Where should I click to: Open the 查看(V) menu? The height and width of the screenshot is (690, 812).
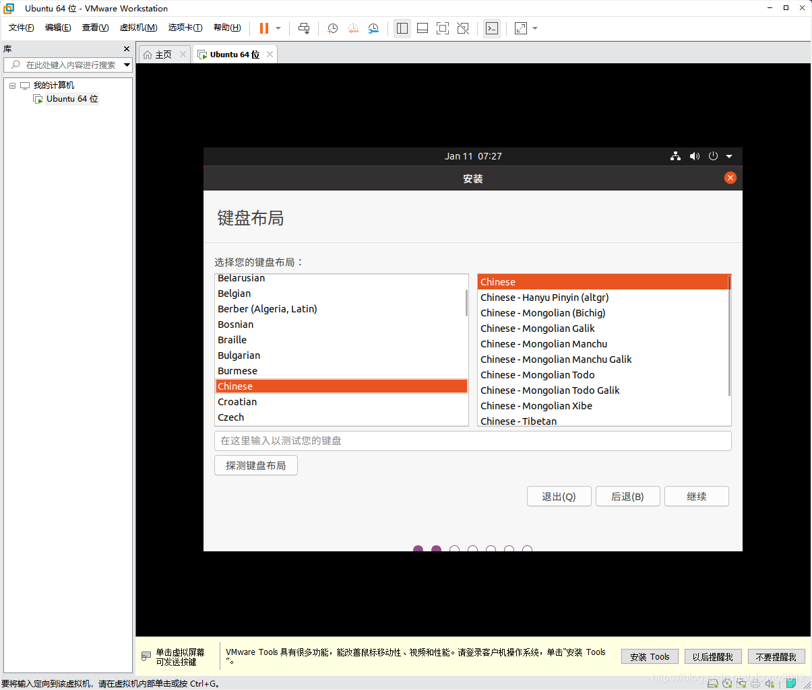(95, 28)
